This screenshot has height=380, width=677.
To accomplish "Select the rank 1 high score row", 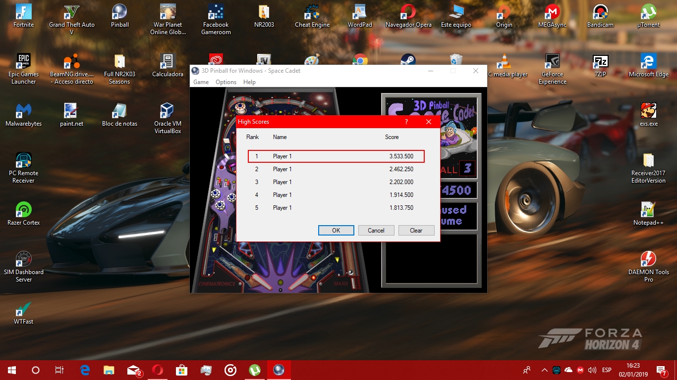I will pos(336,156).
